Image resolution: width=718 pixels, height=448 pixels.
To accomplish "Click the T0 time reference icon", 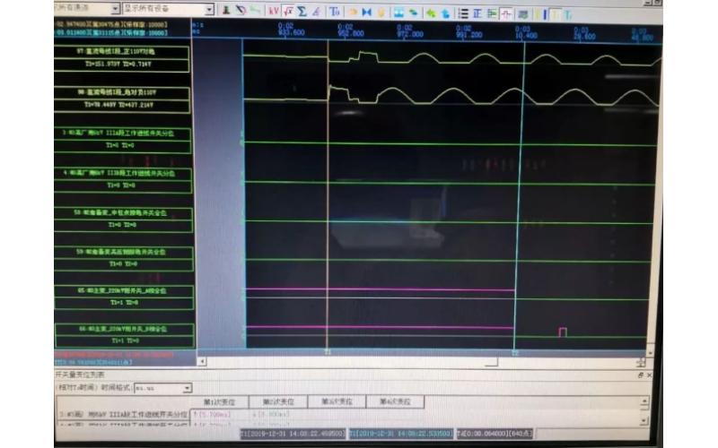I will click(x=335, y=11).
